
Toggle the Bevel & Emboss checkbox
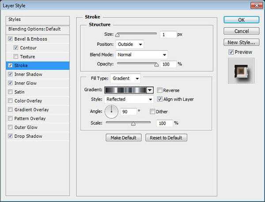click(10, 39)
